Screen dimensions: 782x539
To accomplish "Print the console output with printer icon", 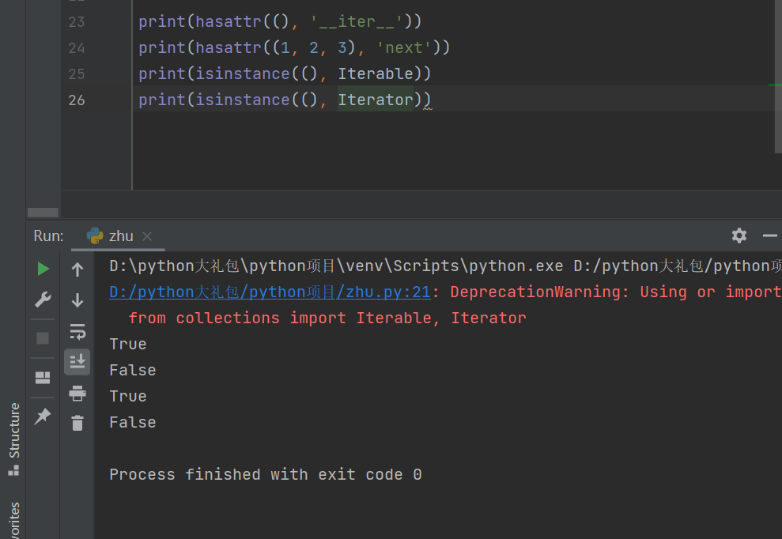I will [x=77, y=393].
